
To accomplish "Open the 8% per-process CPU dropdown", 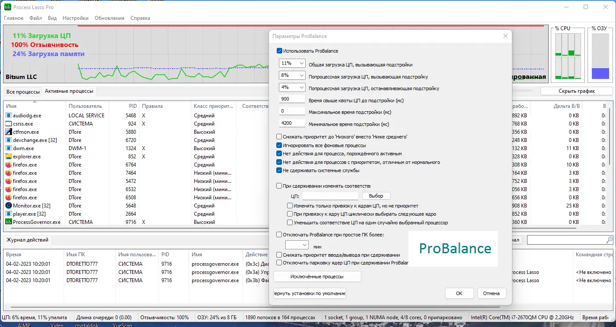I will pos(292,75).
